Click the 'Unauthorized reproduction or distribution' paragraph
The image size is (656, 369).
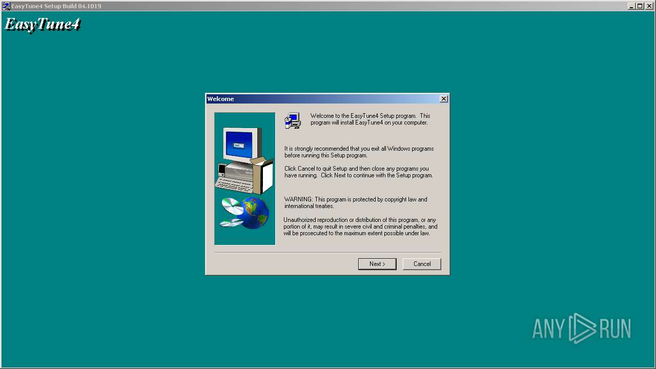tap(360, 227)
